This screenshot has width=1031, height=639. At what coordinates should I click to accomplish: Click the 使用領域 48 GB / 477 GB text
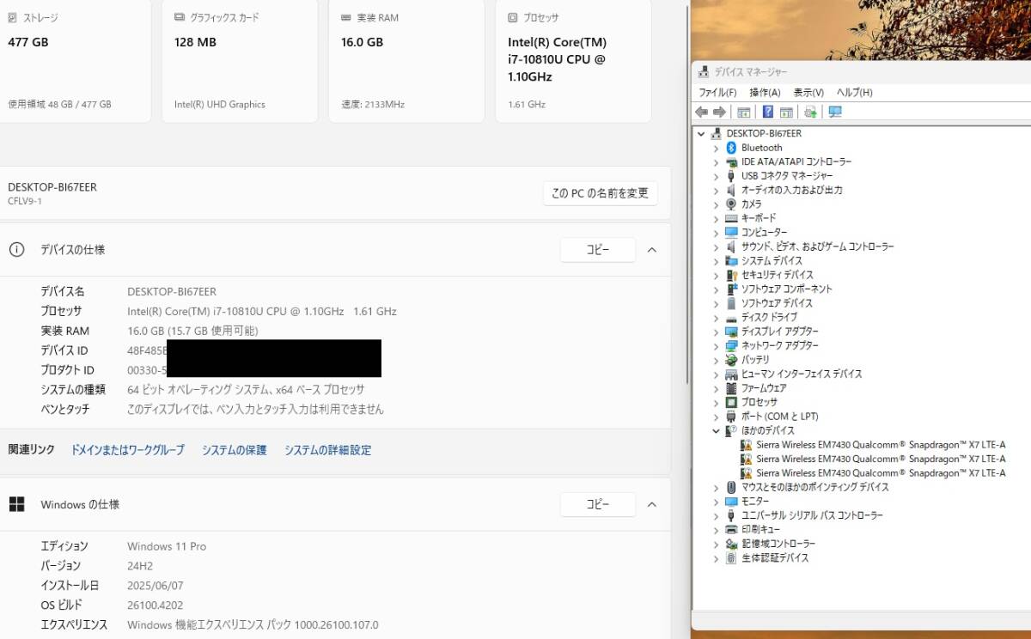pyautogui.click(x=59, y=105)
